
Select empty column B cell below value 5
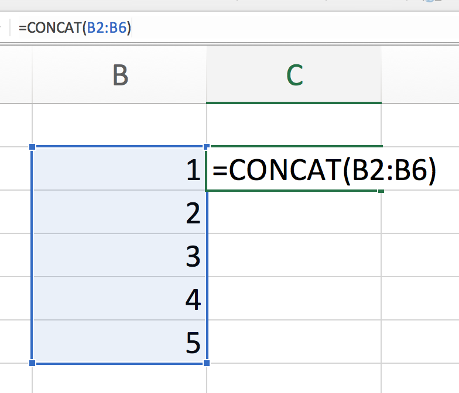pos(119,379)
